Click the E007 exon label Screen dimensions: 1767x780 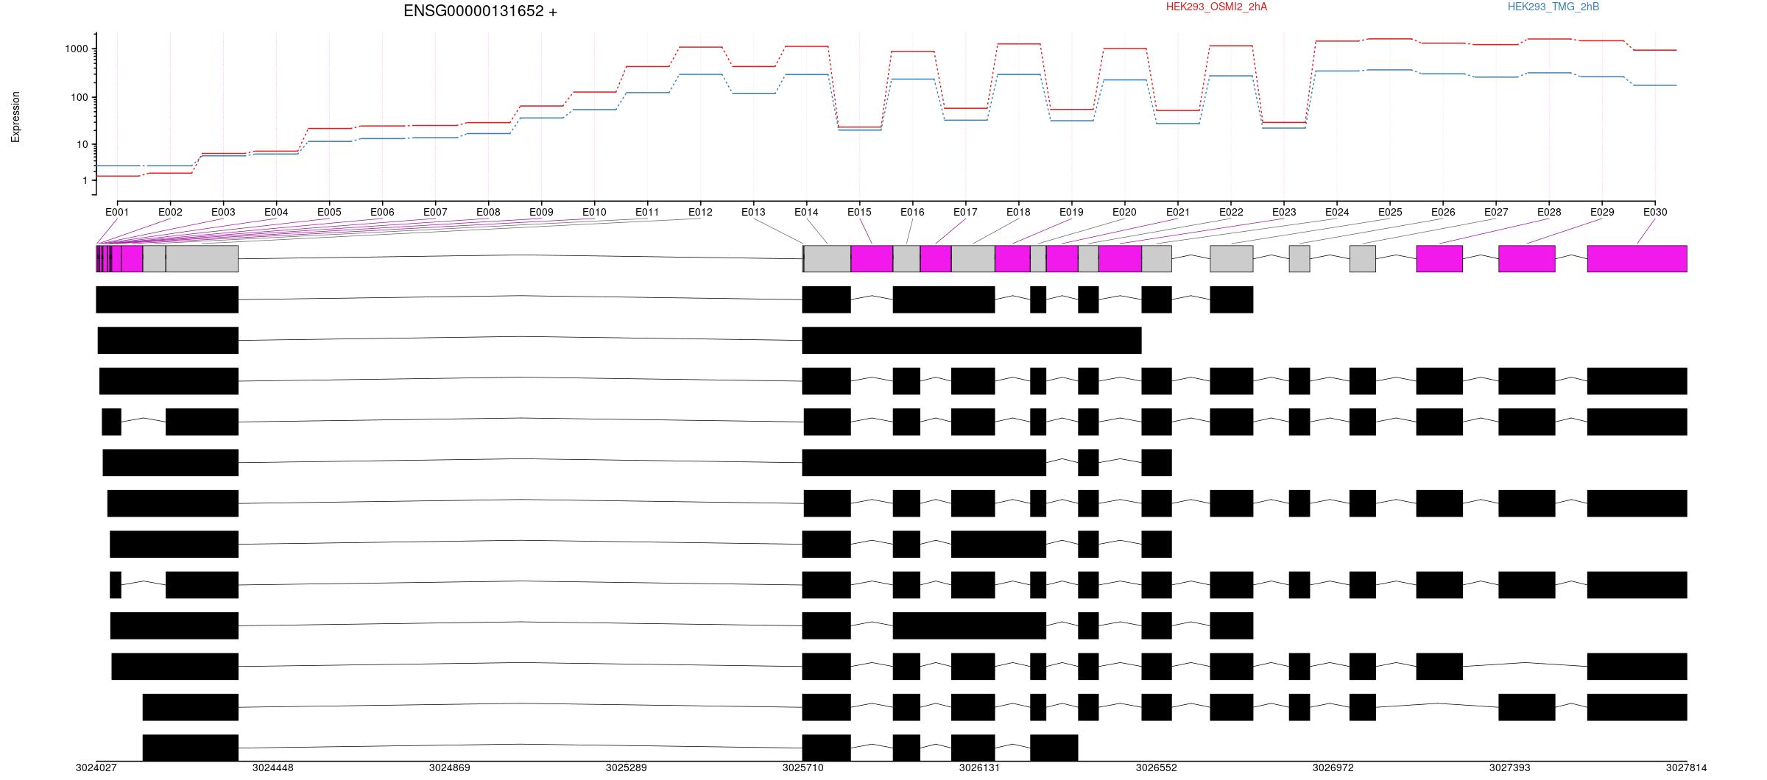click(435, 212)
